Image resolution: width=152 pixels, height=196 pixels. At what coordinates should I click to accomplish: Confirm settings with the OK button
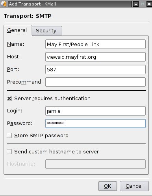pos(108,186)
